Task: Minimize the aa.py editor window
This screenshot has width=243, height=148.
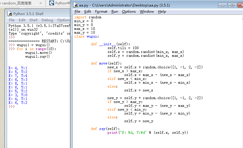Action: 223,5
